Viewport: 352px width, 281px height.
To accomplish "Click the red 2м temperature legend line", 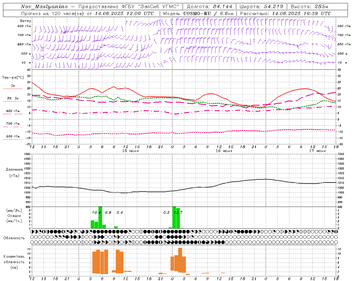I will 13,89.
